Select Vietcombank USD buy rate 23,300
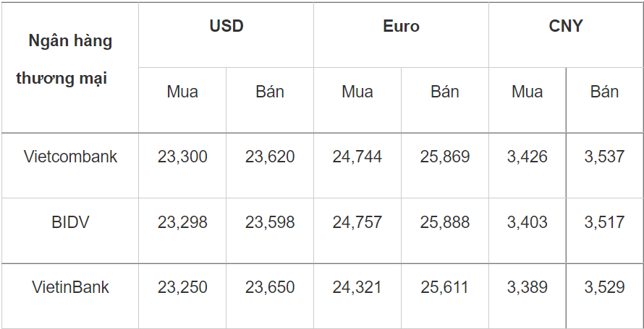 pos(182,157)
